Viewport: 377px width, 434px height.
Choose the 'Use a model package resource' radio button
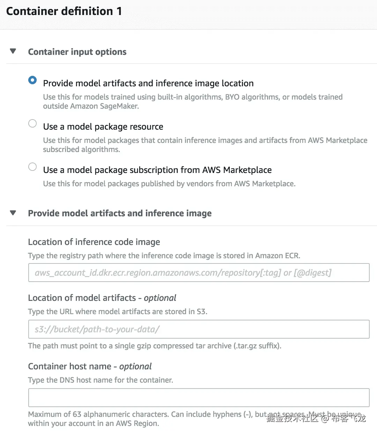pyautogui.click(x=32, y=124)
